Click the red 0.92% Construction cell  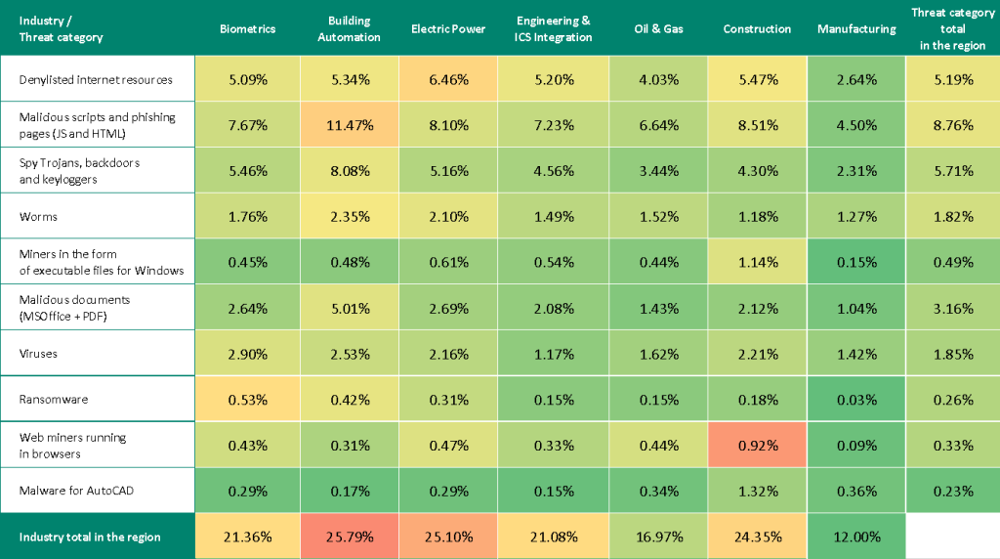click(757, 446)
